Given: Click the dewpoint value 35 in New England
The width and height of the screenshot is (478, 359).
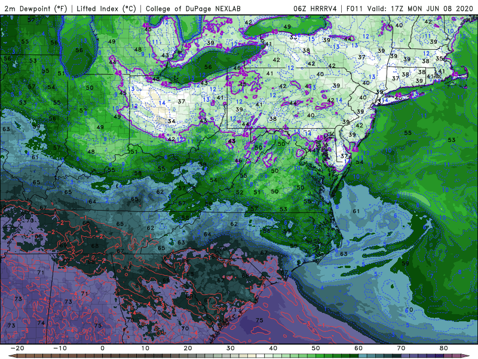Looking at the screenshot, I should pyautogui.click(x=439, y=58).
